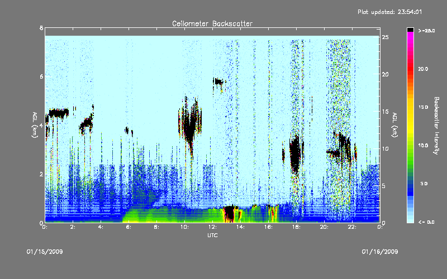Pick the black top segment of the colorbar
Image resolution: width=447 pixels, height=279 pixels.
click(x=410, y=30)
